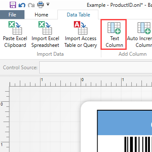Select the Data Table ribbon tab
This screenshot has height=152, width=152.
point(79,15)
